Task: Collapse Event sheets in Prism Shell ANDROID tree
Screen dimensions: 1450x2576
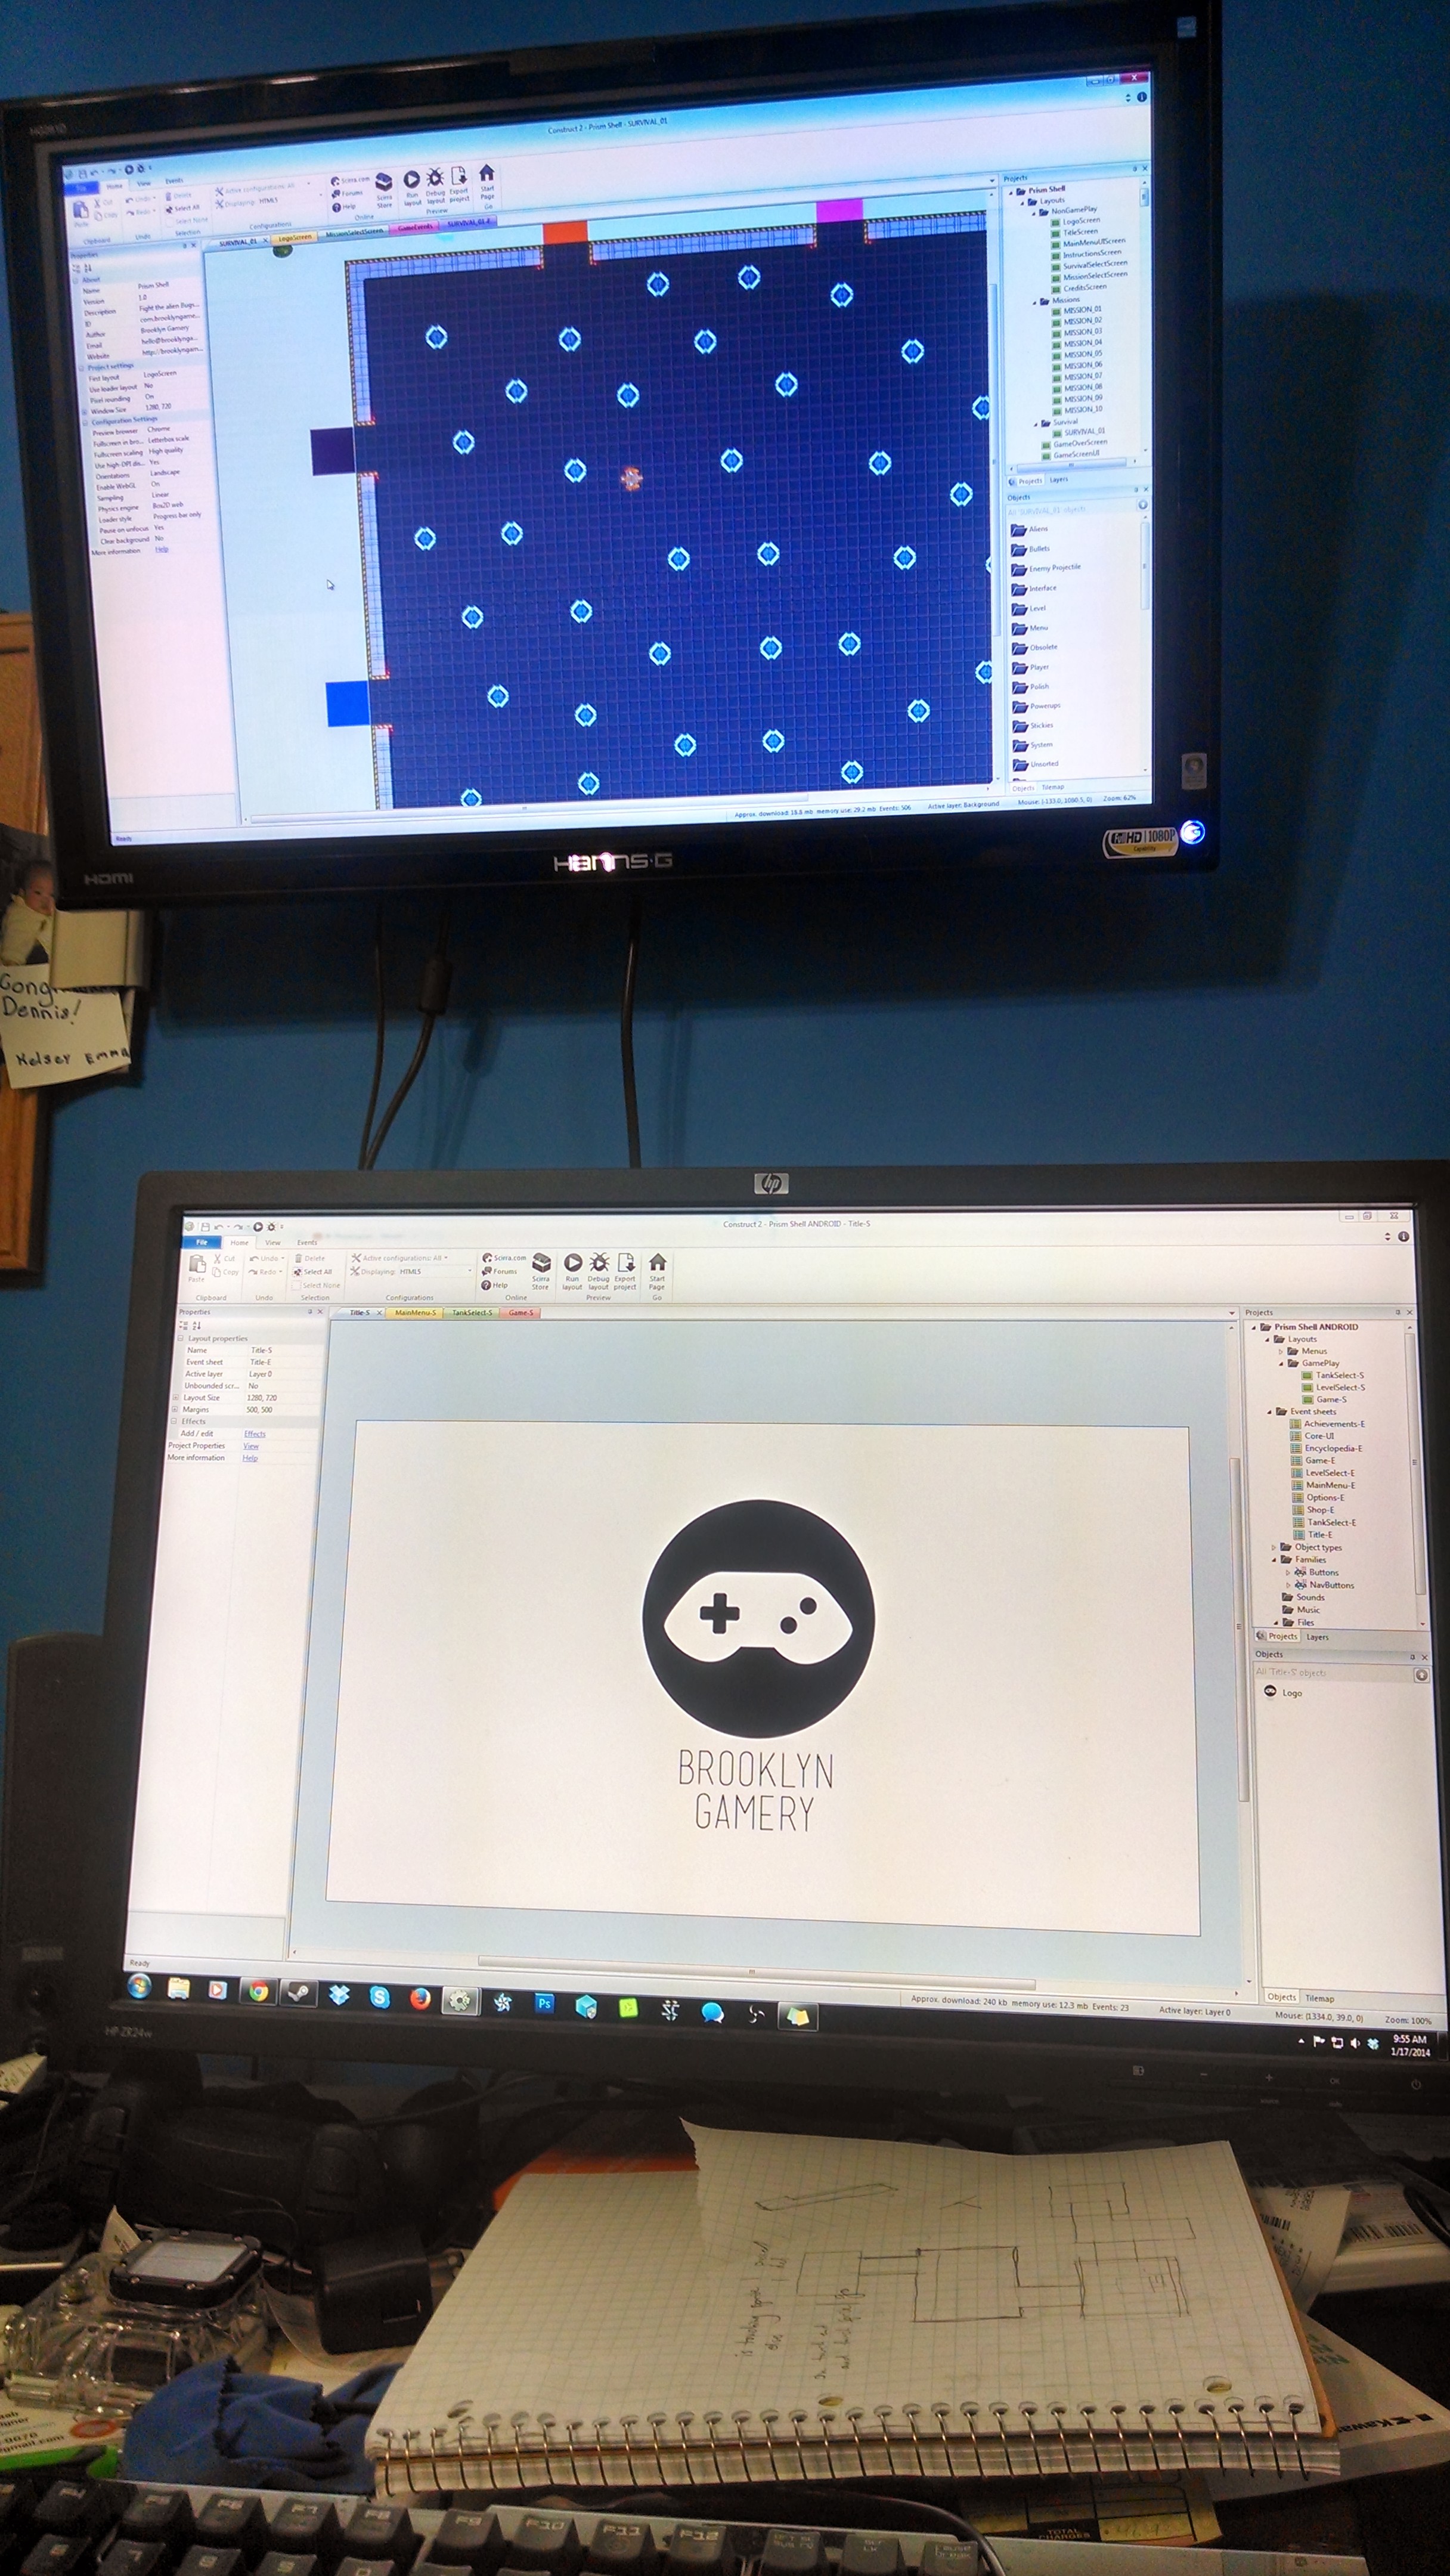Action: coord(1270,1412)
